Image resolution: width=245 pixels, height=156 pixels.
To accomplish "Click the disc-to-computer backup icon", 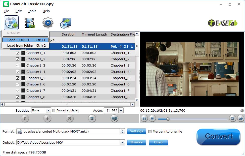I will click(x=66, y=23).
